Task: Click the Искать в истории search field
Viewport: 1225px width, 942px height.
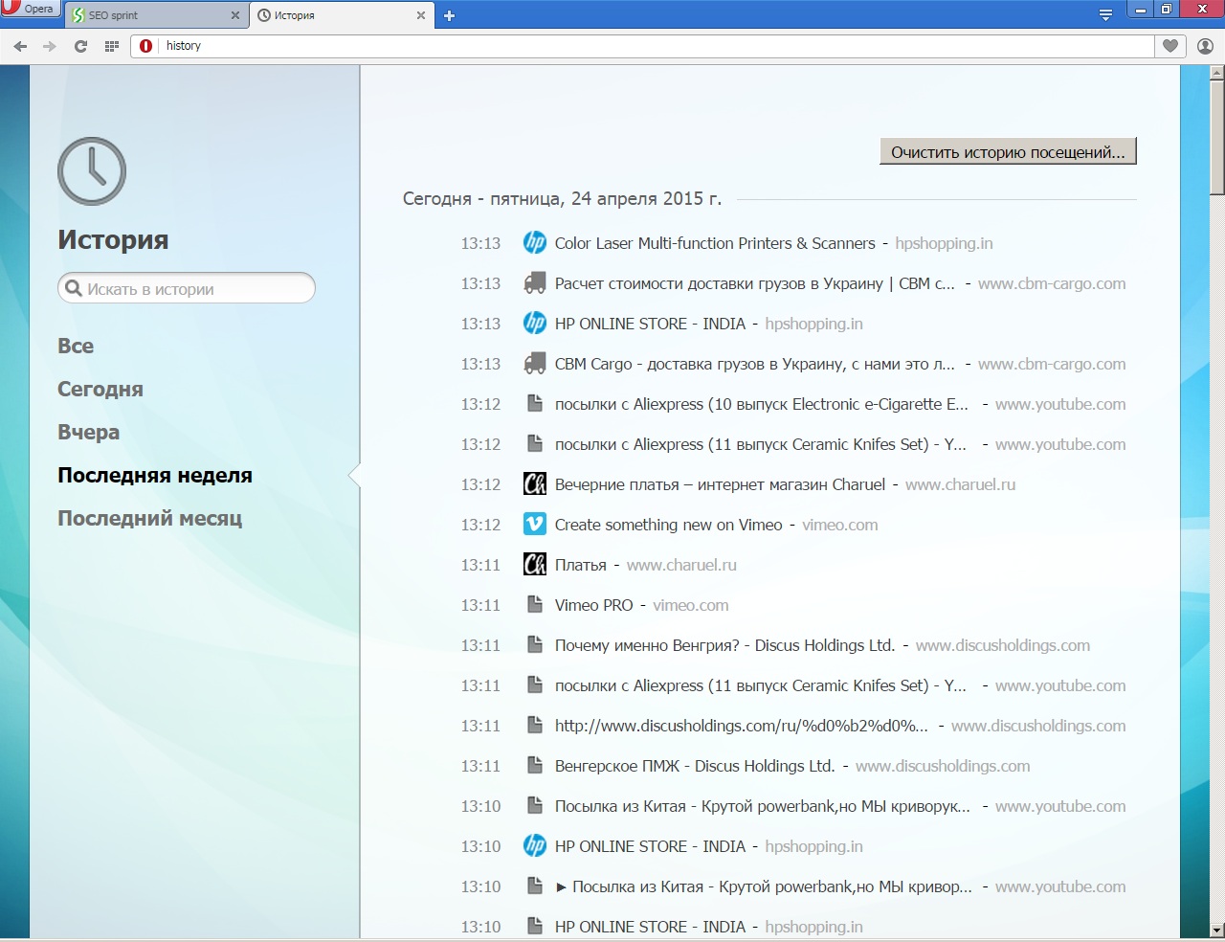Action: (191, 289)
